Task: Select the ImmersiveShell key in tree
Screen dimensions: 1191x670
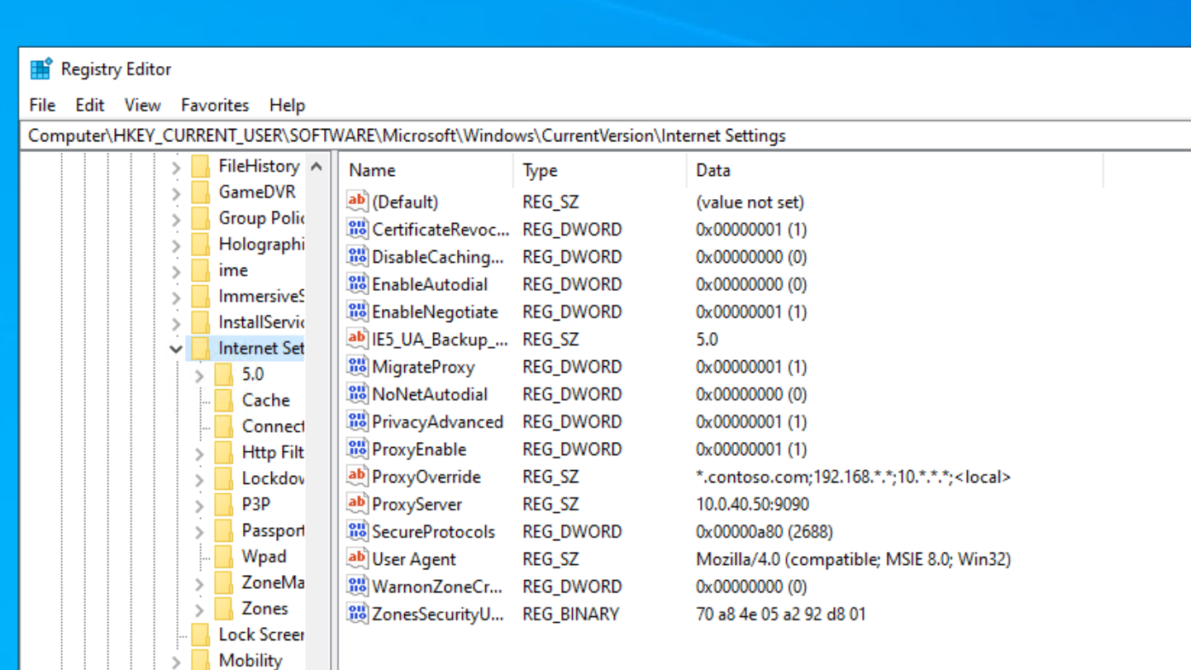Action: [x=260, y=296]
